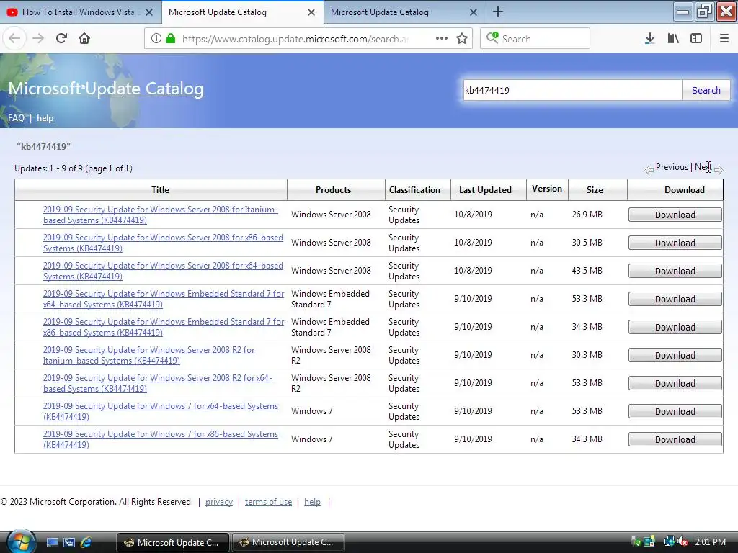Open Windows 7 x86-based update link
This screenshot has width=738, height=553.
(x=161, y=439)
